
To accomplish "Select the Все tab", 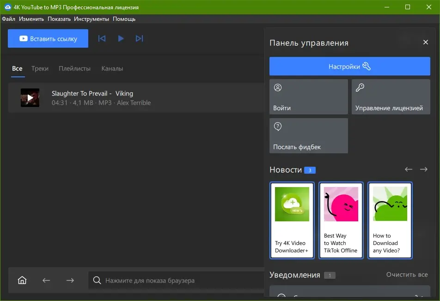I will [18, 69].
